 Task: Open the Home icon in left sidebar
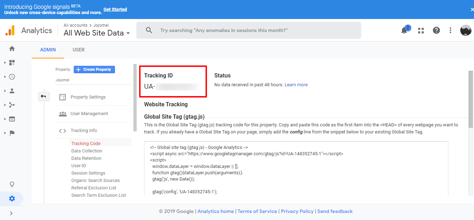pos(12,49)
